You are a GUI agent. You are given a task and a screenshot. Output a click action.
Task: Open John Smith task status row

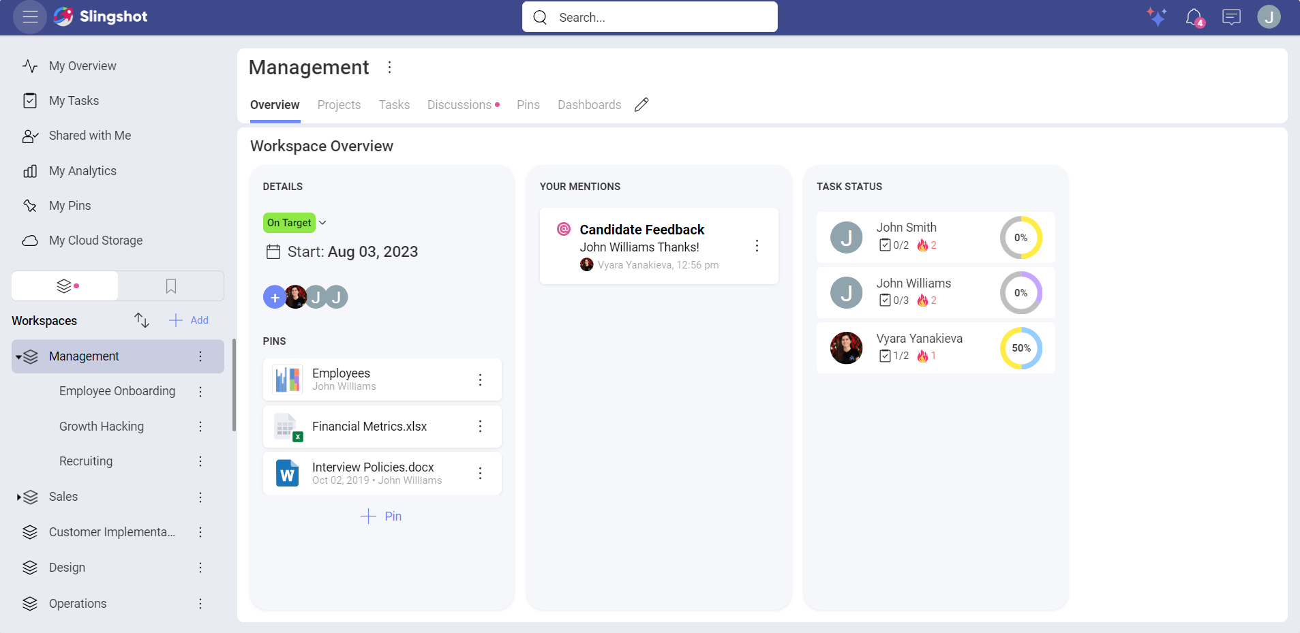pos(936,238)
